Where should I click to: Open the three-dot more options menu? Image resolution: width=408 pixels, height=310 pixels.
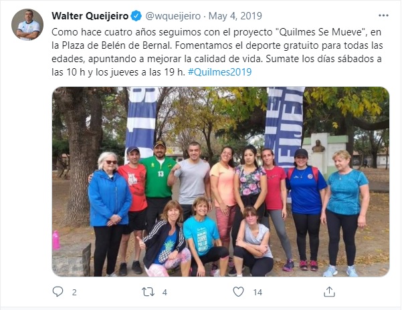pos(383,16)
